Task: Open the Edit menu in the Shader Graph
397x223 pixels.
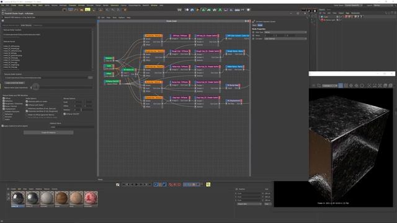Action: pos(103,18)
